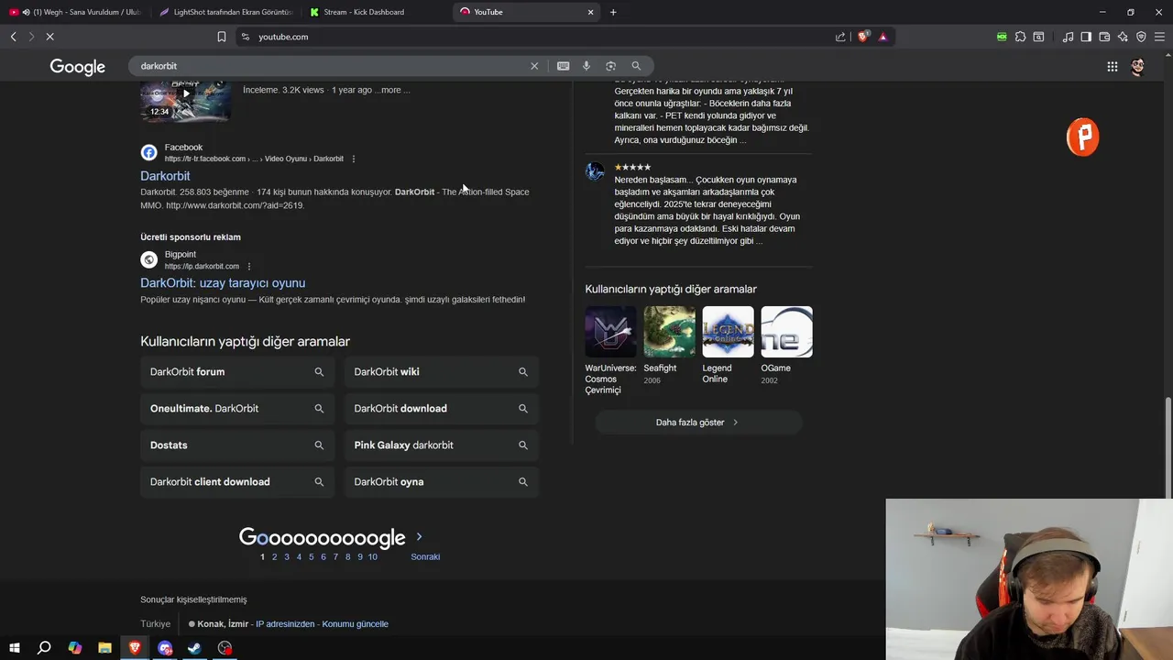This screenshot has width=1173, height=660.
Task: Search related term Dostats
Action: pos(237,445)
